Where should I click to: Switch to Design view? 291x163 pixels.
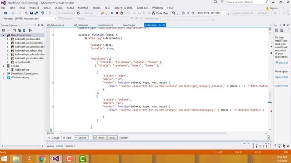pyautogui.click(x=54, y=138)
